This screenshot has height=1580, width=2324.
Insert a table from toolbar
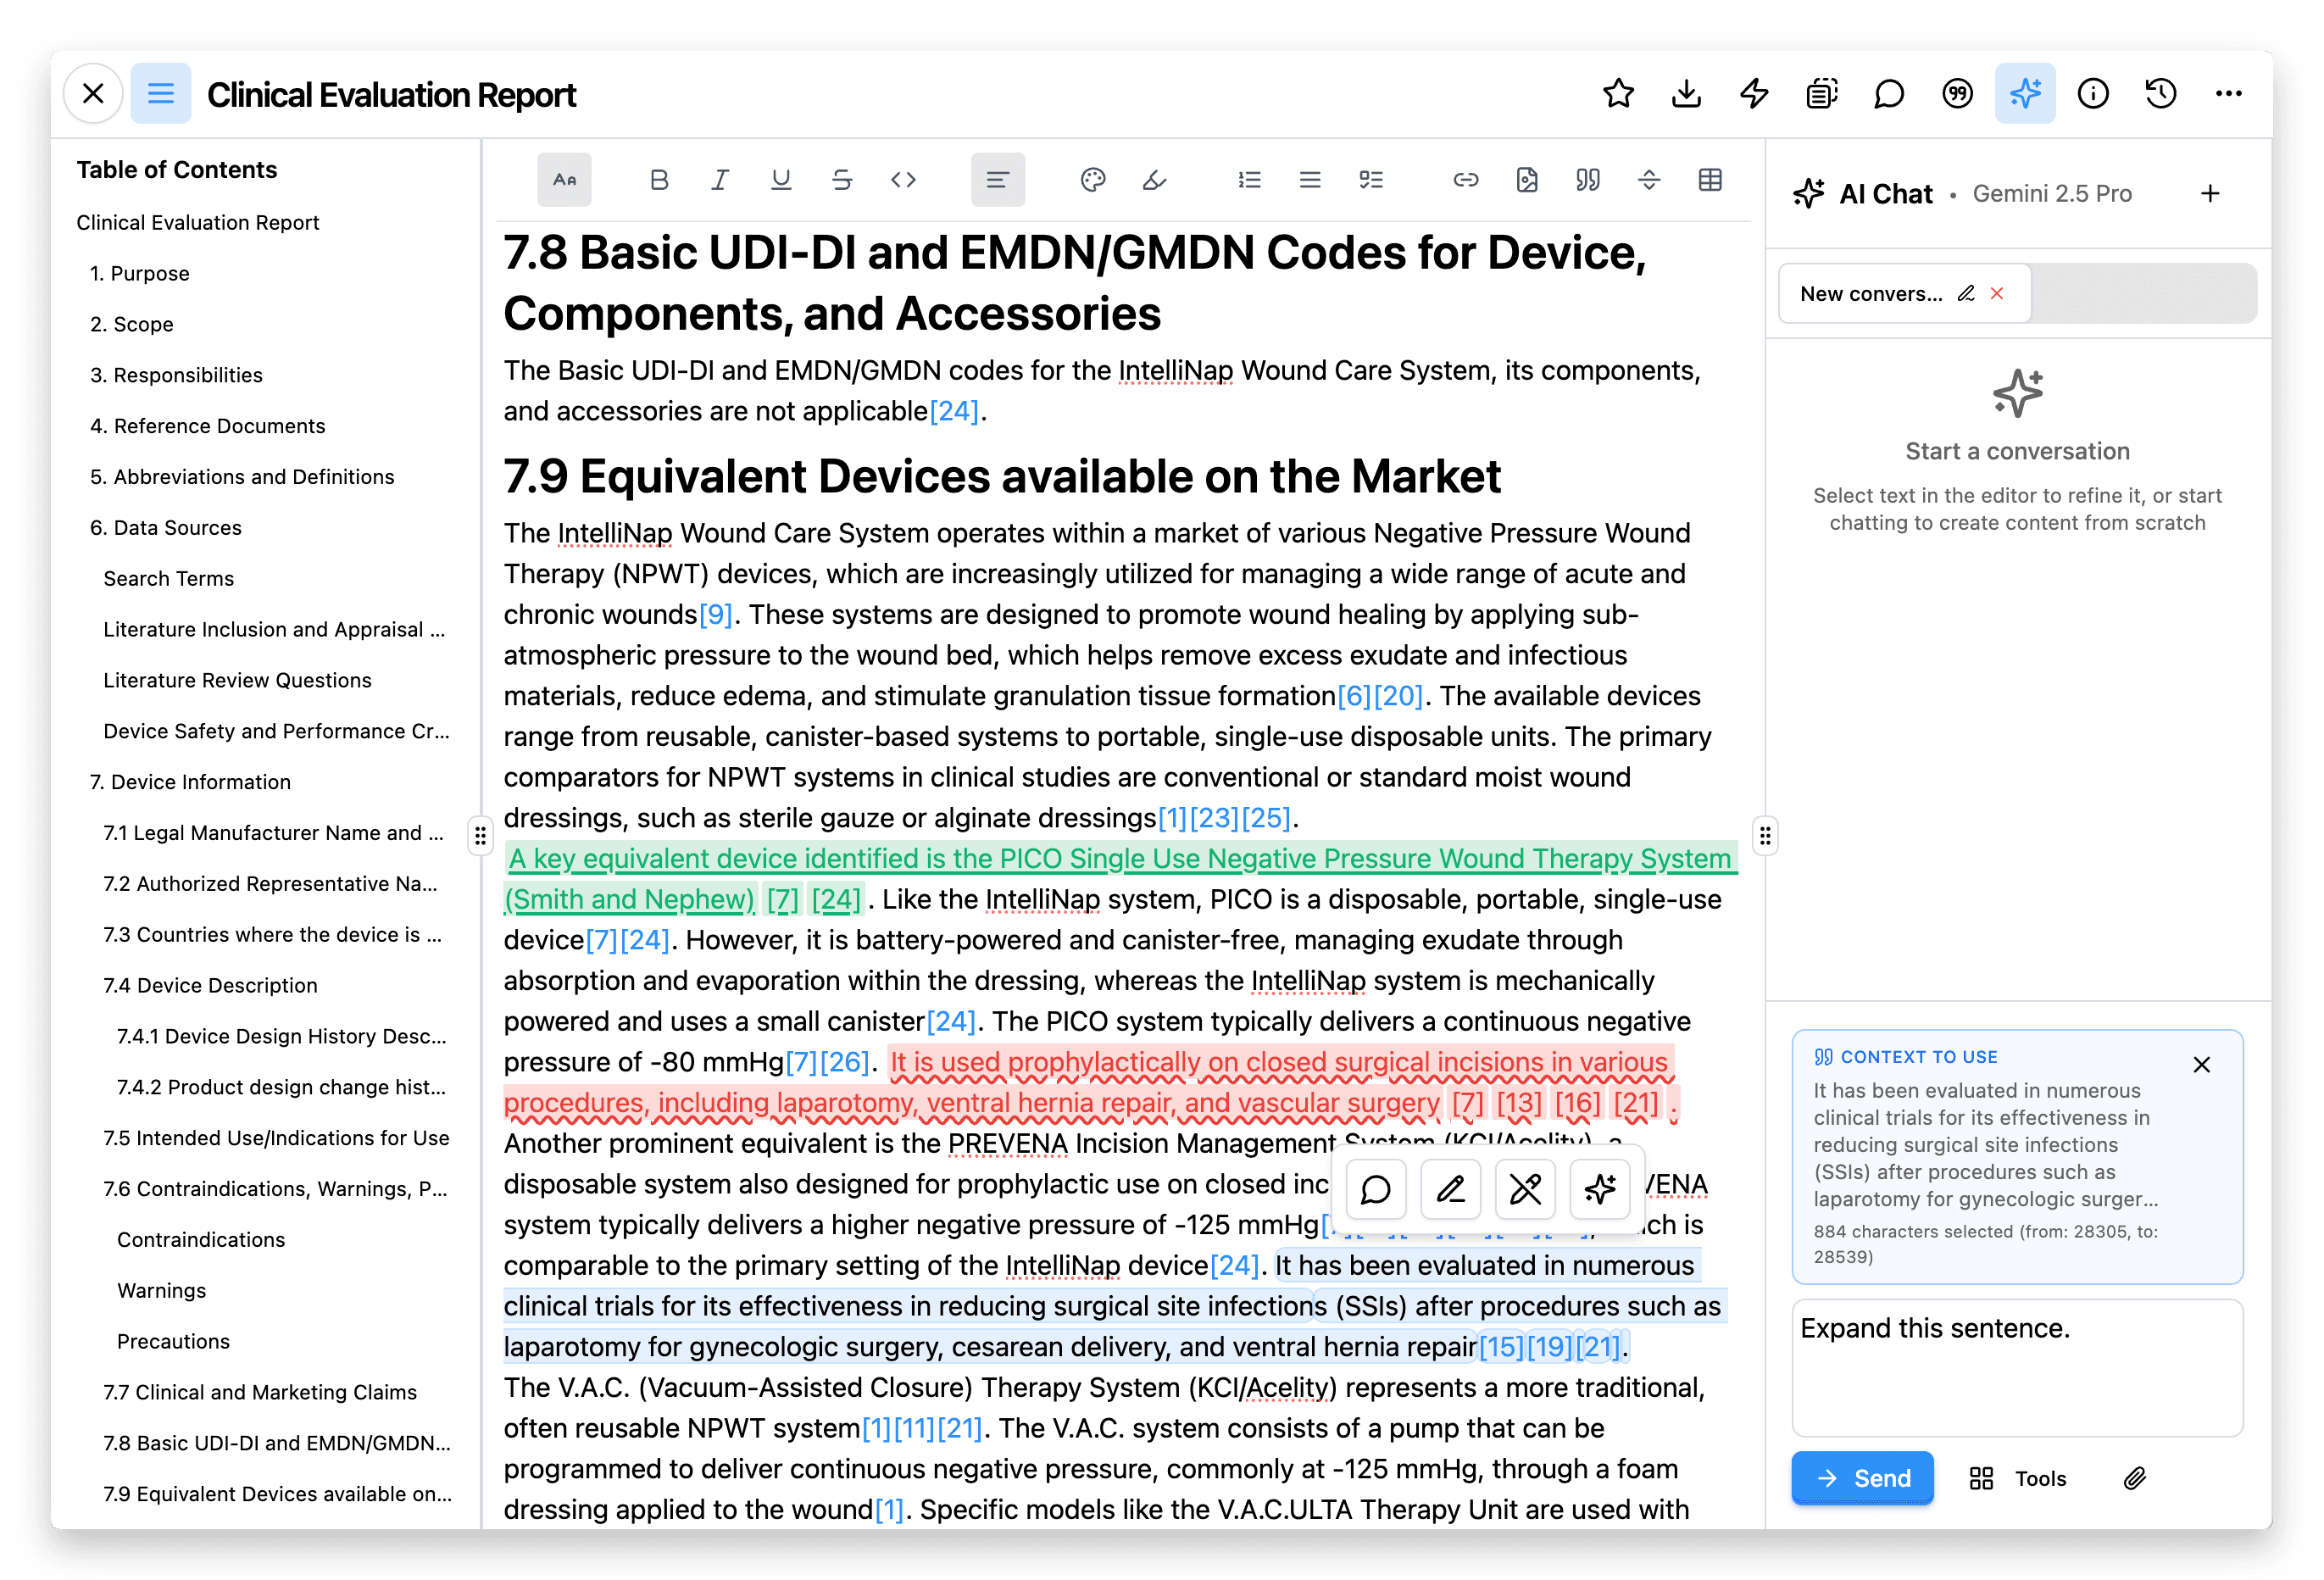click(x=1710, y=180)
